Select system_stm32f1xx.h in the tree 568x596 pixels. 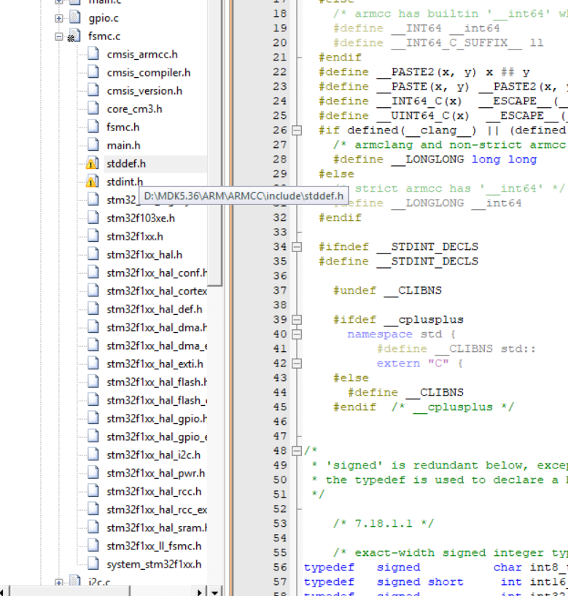click(x=154, y=565)
